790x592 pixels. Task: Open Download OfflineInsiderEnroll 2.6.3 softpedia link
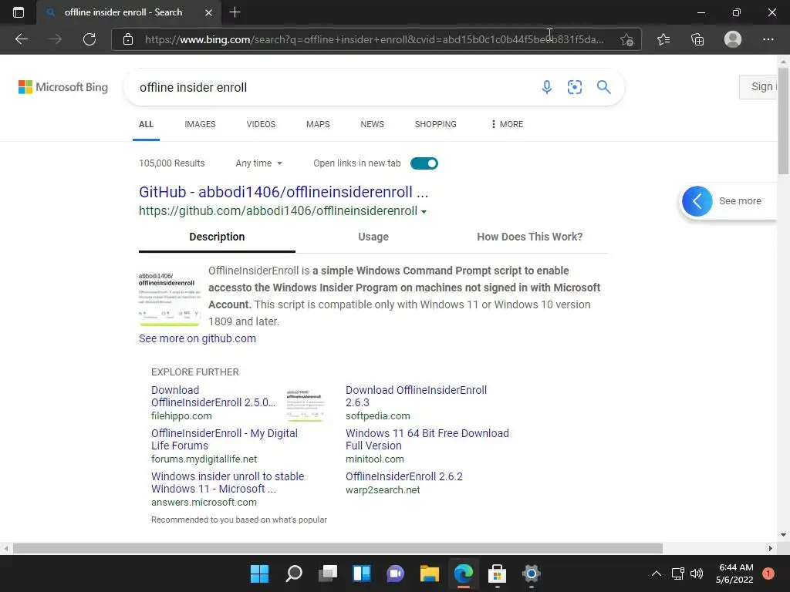[x=416, y=396]
